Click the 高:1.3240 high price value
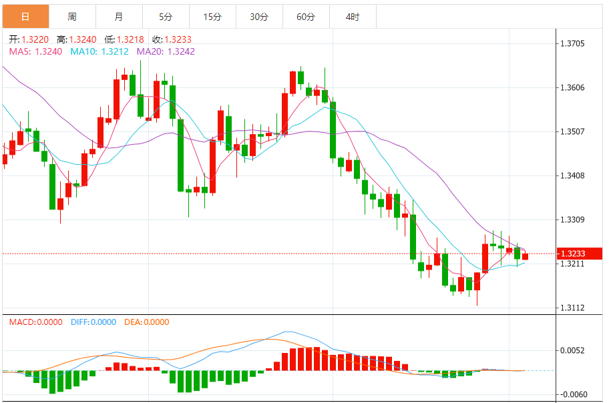The image size is (609, 403). pyautogui.click(x=77, y=39)
